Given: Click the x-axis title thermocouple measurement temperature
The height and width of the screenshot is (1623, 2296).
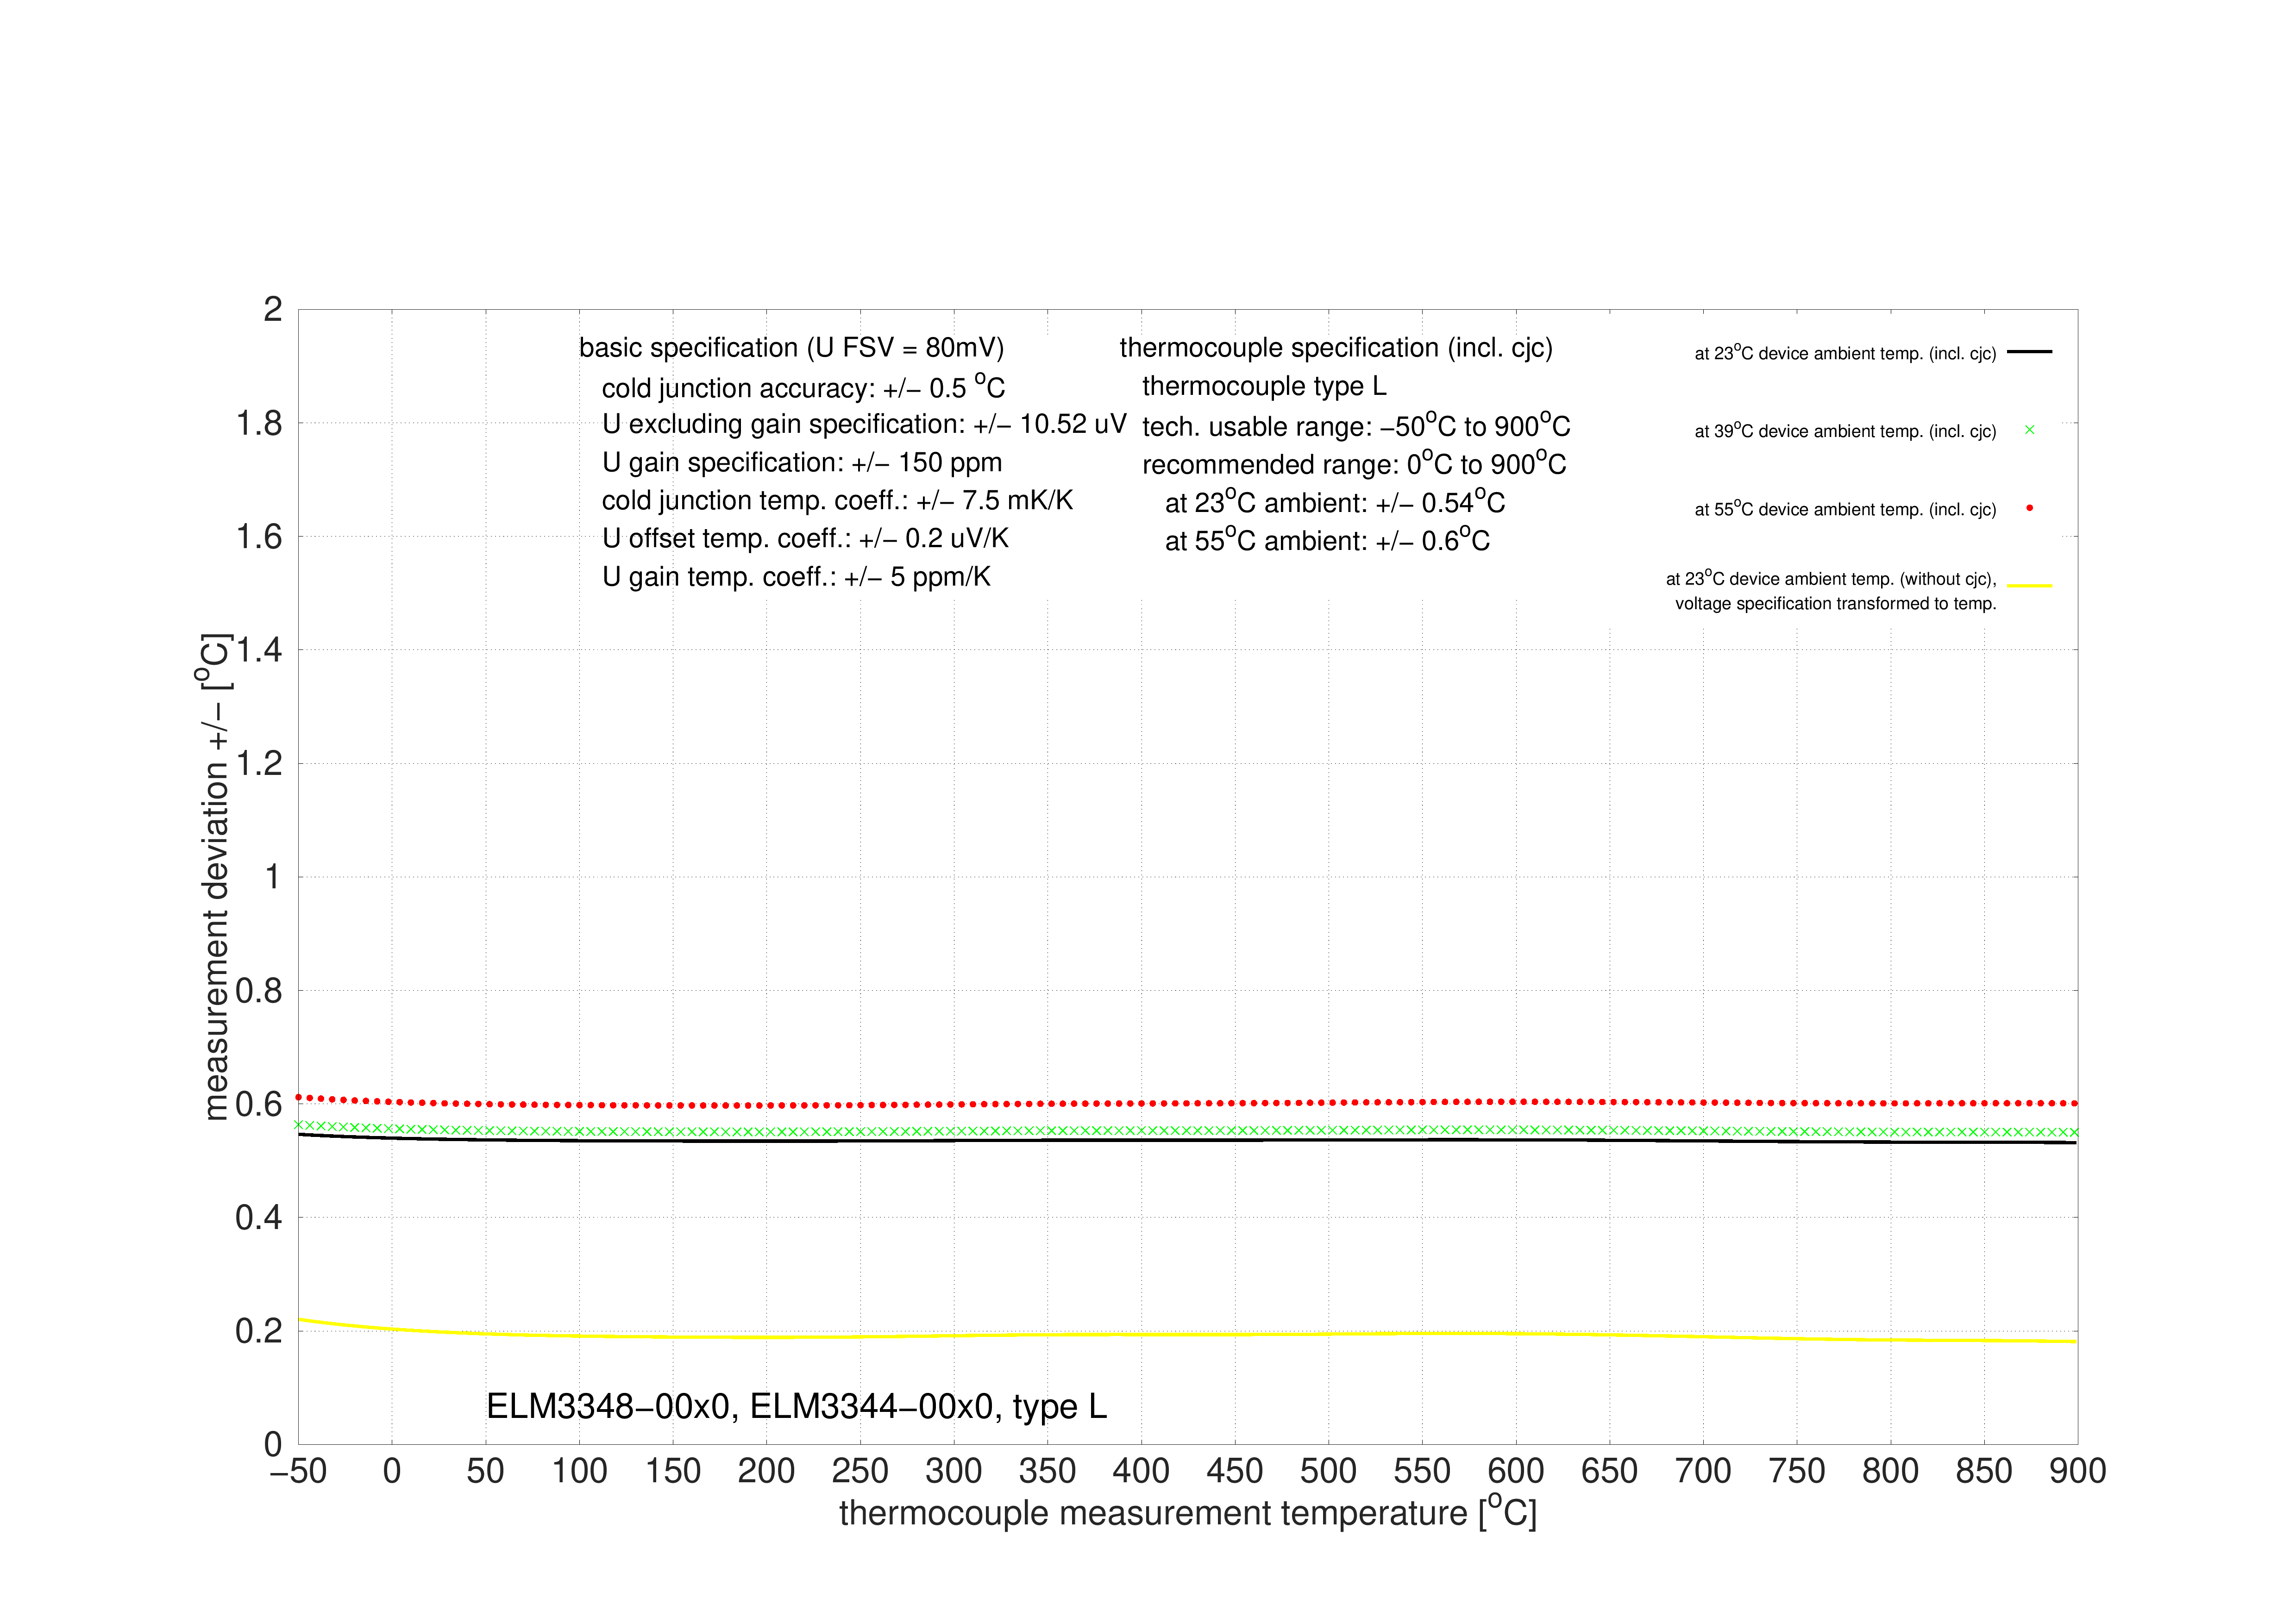Looking at the screenshot, I should click(1188, 1512).
